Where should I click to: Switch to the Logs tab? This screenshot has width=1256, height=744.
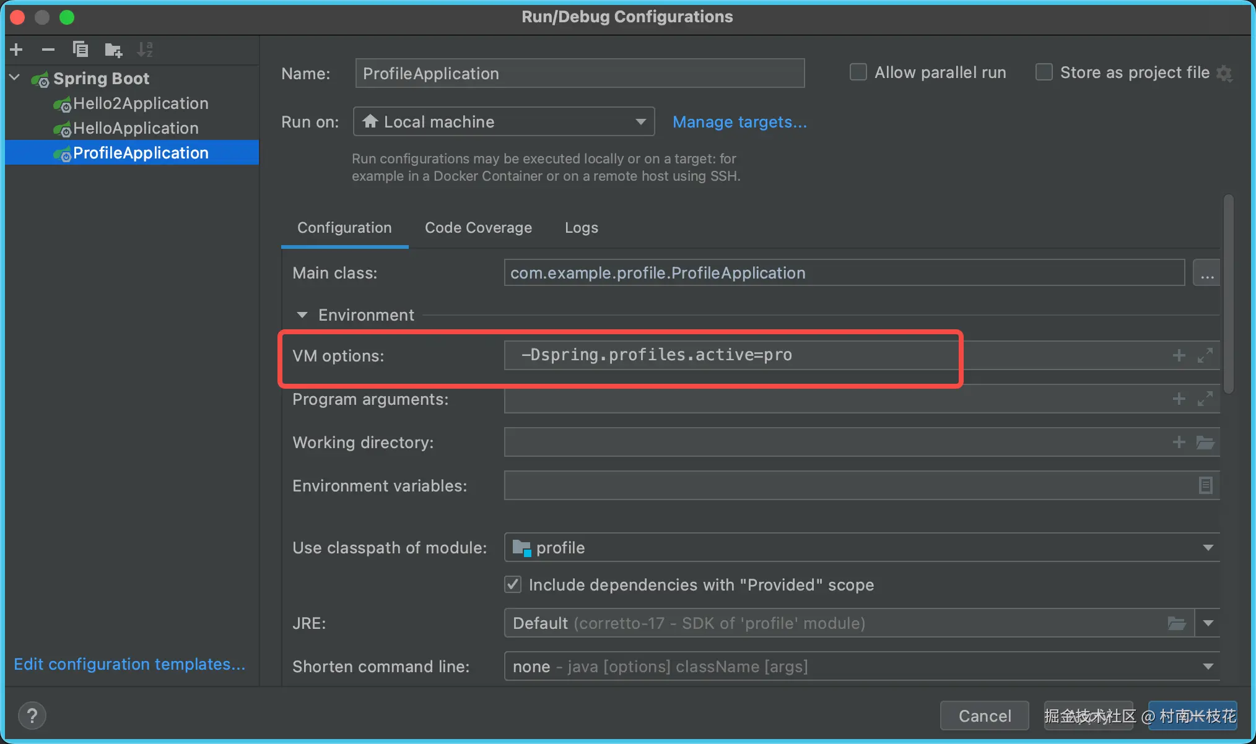581,228
